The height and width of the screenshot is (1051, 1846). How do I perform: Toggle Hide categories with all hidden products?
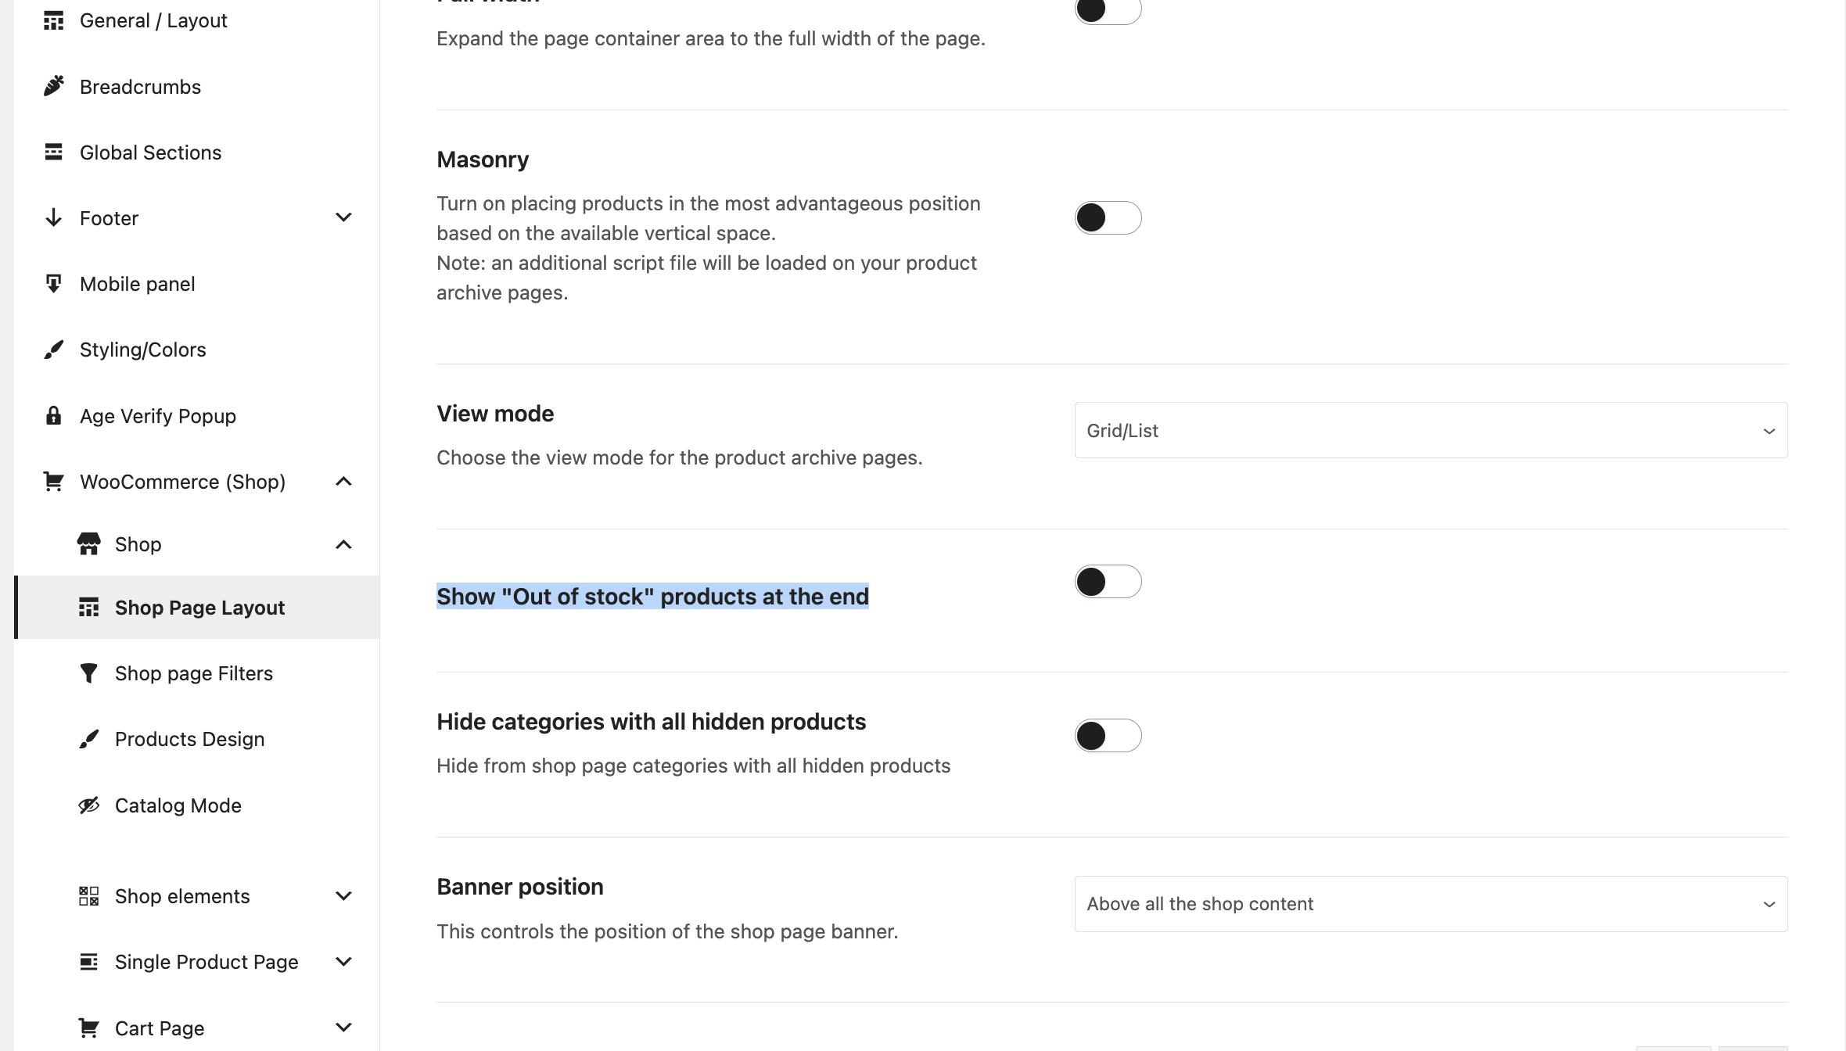pyautogui.click(x=1108, y=736)
